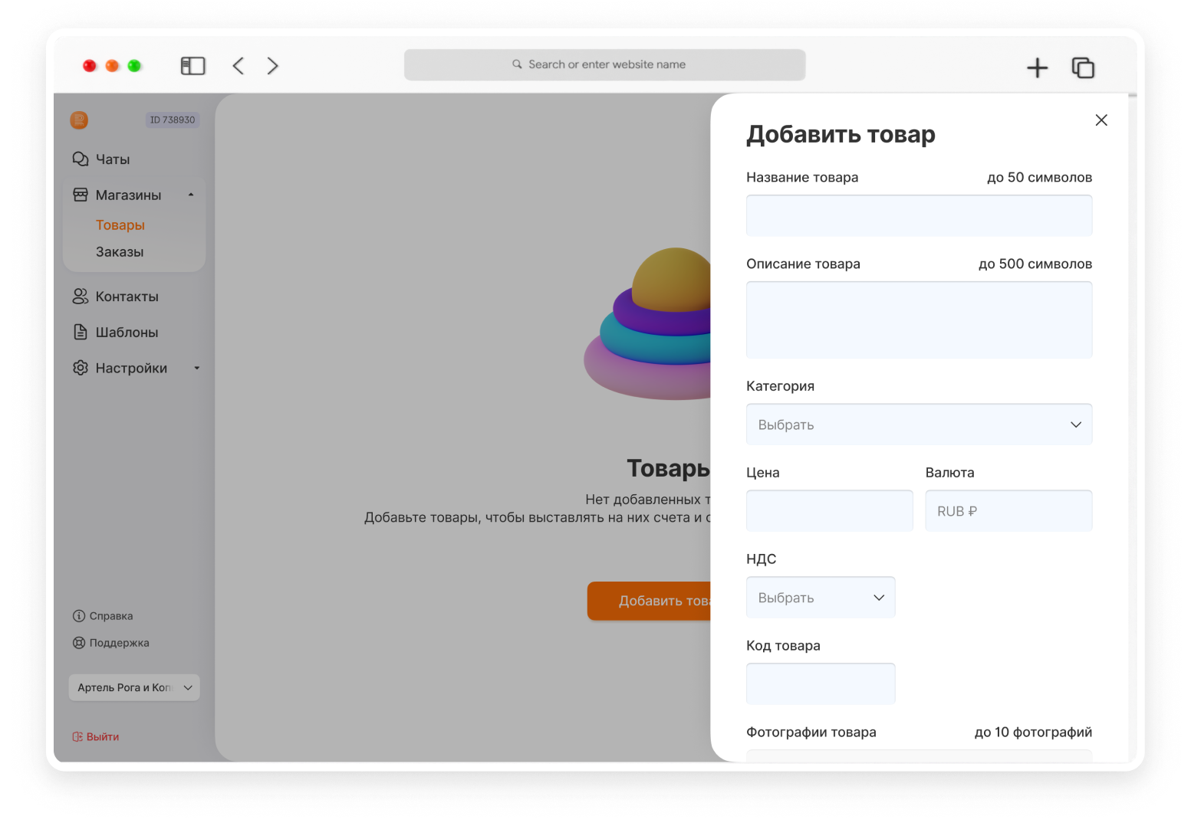Close the Добавить товар panel
1191x826 pixels.
tap(1101, 120)
